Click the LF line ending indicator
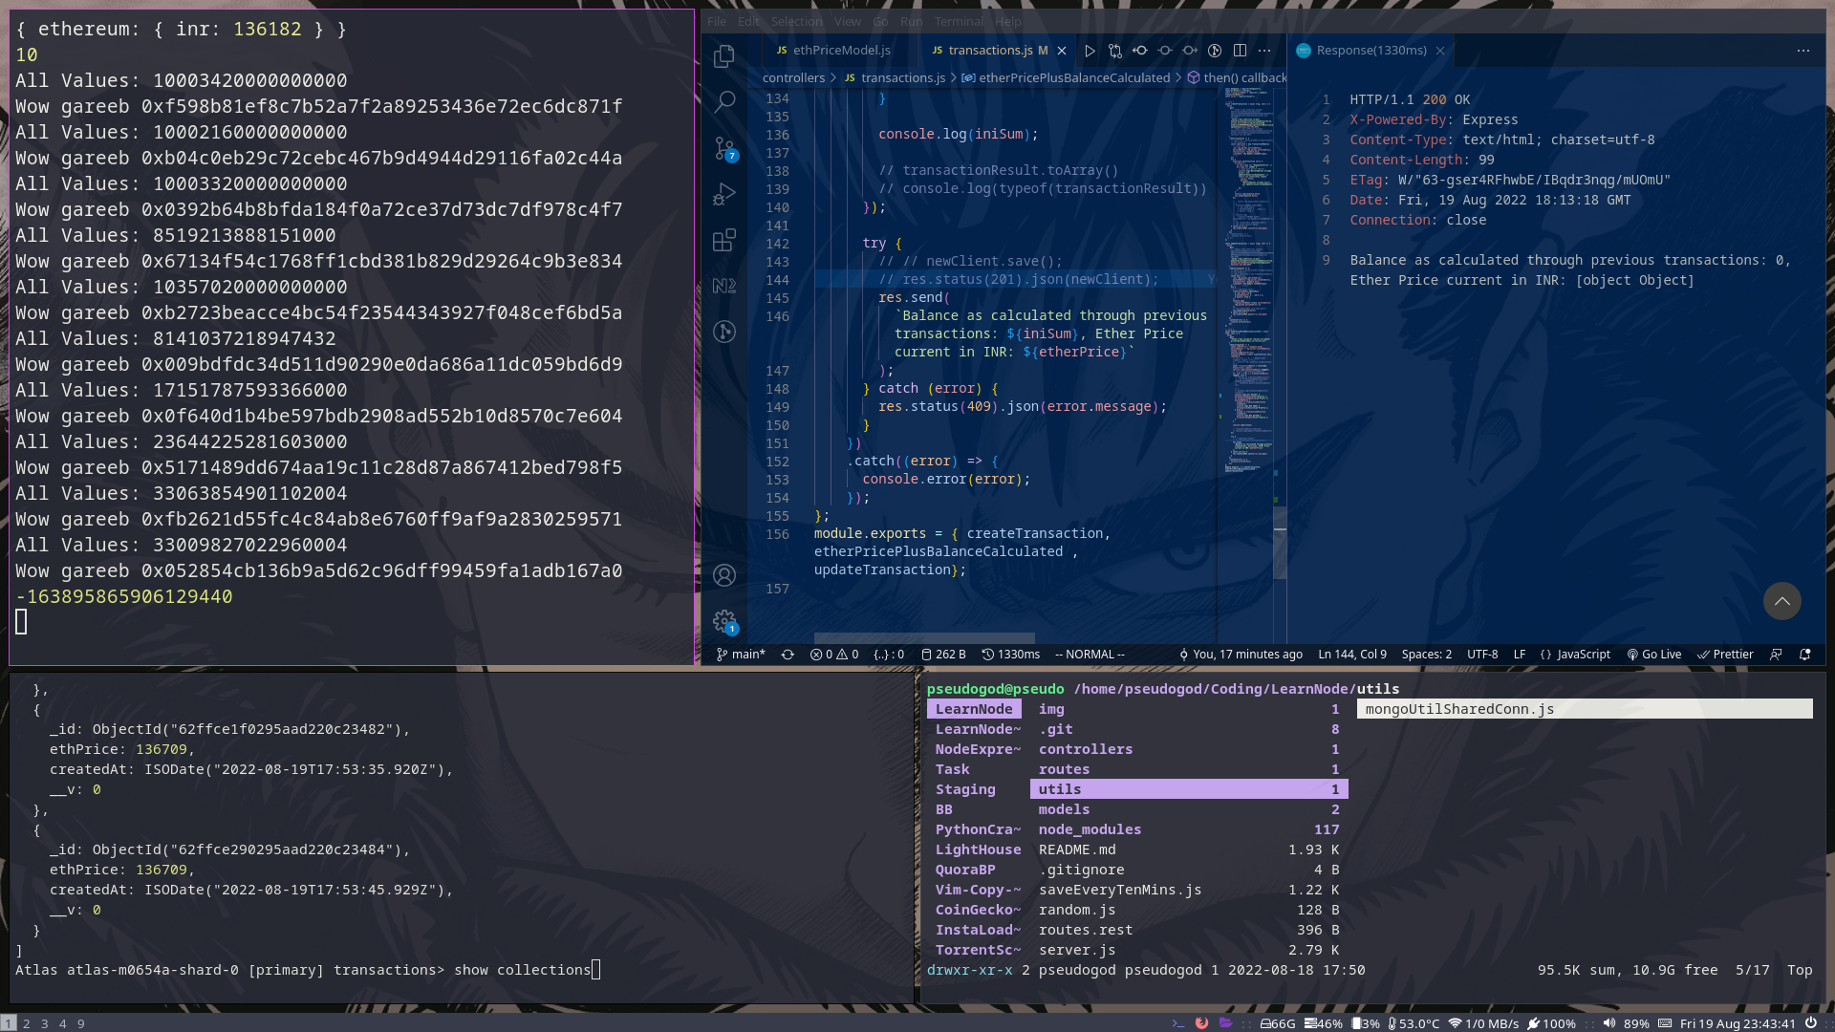Image resolution: width=1835 pixels, height=1032 pixels. pos(1520,655)
